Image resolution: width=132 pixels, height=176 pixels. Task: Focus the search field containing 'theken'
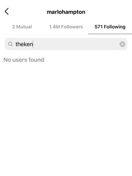(x=66, y=44)
